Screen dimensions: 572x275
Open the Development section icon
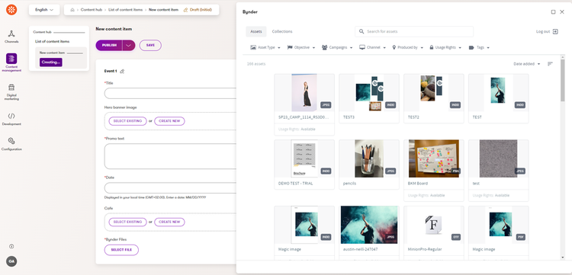click(11, 117)
